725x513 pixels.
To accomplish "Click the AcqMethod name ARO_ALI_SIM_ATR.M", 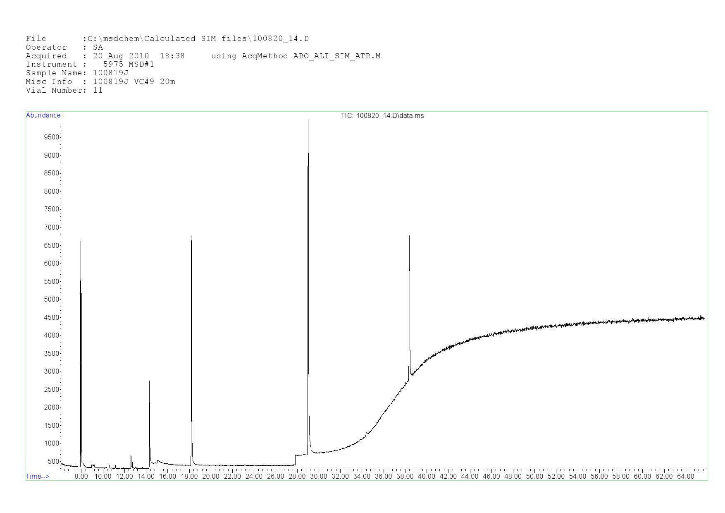I will (336, 56).
